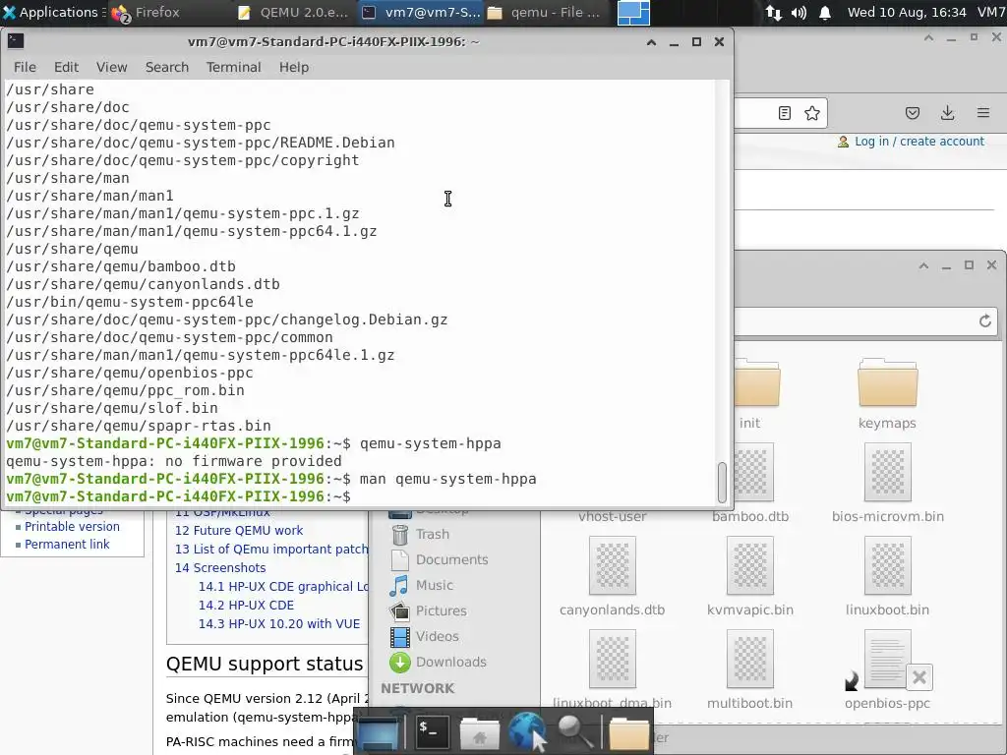Image resolution: width=1007 pixels, height=755 pixels.
Task: Open Music in file manager sidebar
Action: [x=422, y=586]
